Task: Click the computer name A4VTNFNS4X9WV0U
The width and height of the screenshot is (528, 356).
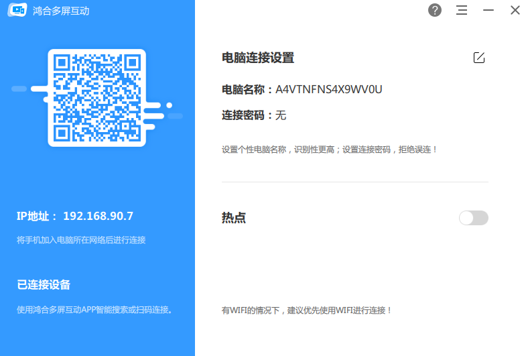Action: tap(328, 90)
